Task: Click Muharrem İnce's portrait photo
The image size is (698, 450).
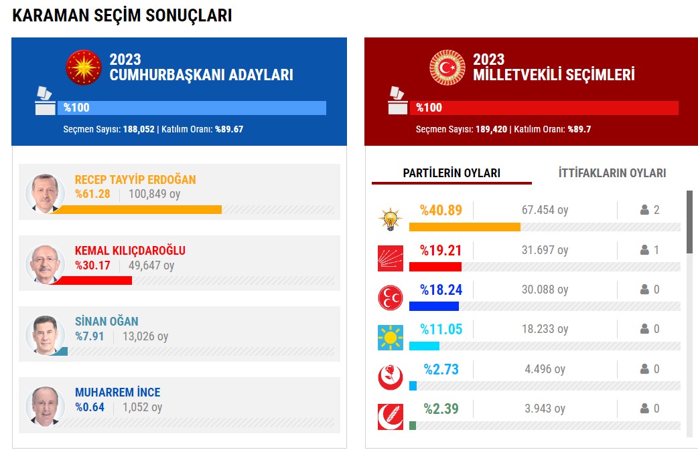Action: 45,405
